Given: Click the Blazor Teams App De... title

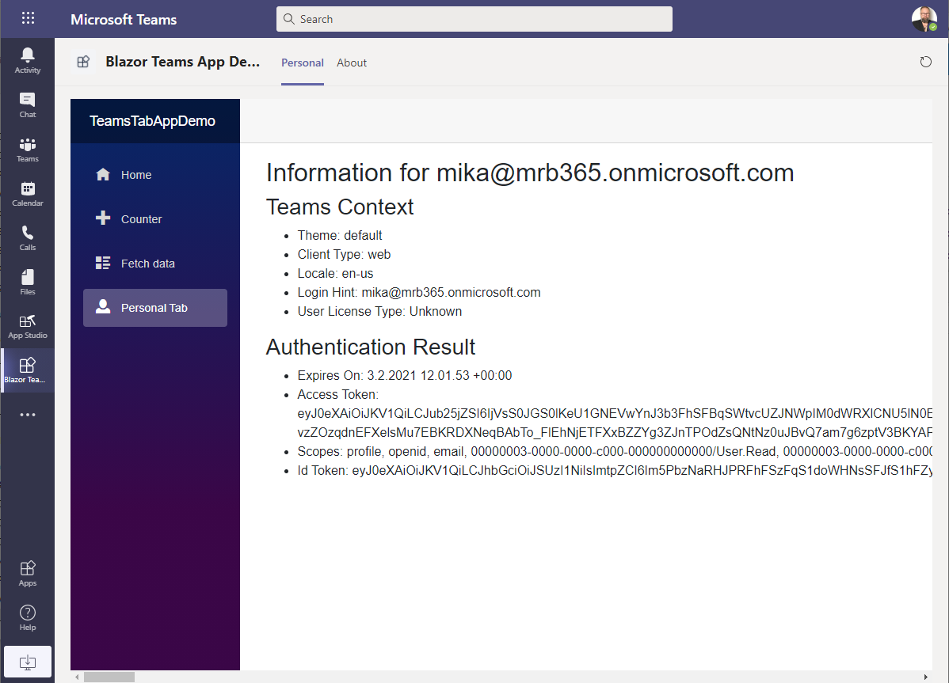Looking at the screenshot, I should 183,62.
